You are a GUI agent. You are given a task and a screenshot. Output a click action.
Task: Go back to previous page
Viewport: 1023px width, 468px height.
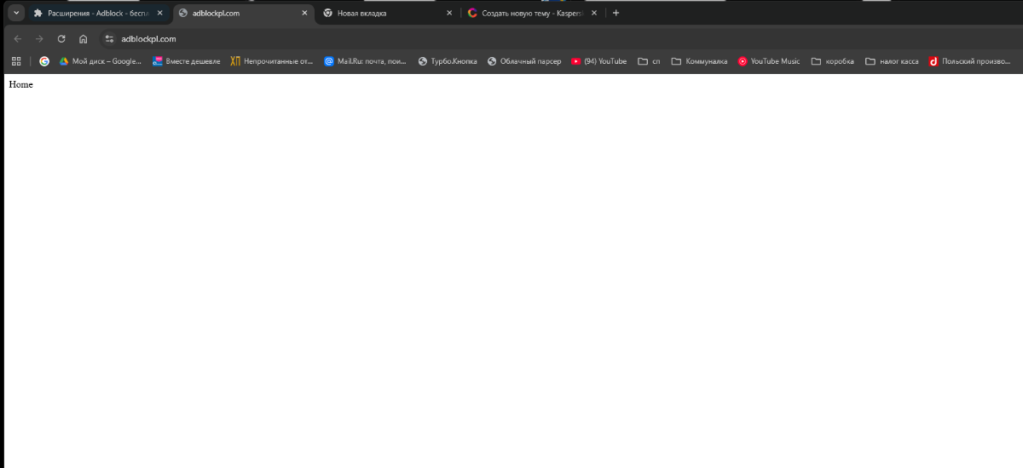pyautogui.click(x=18, y=38)
